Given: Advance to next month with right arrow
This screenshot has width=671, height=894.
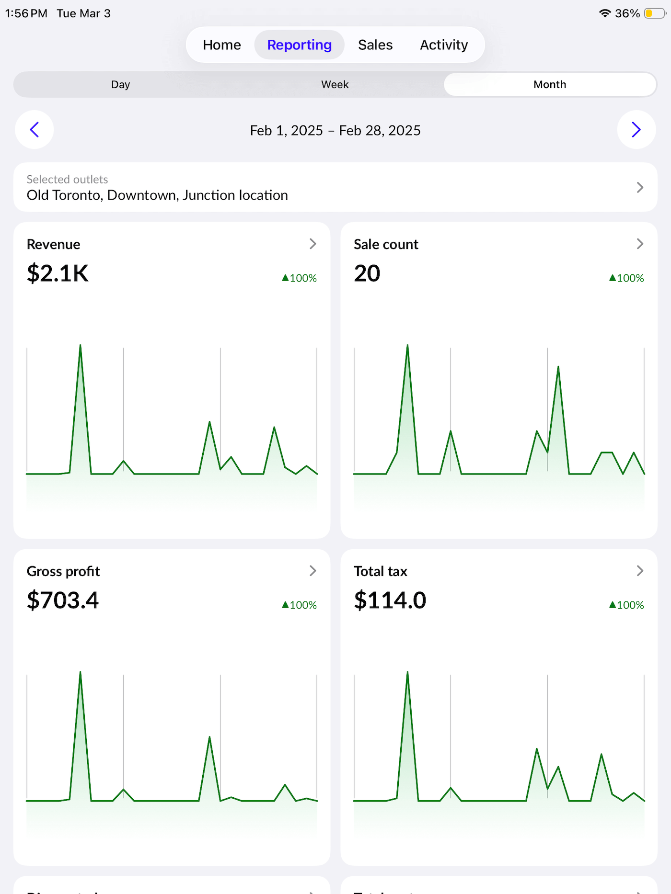Looking at the screenshot, I should coord(636,130).
